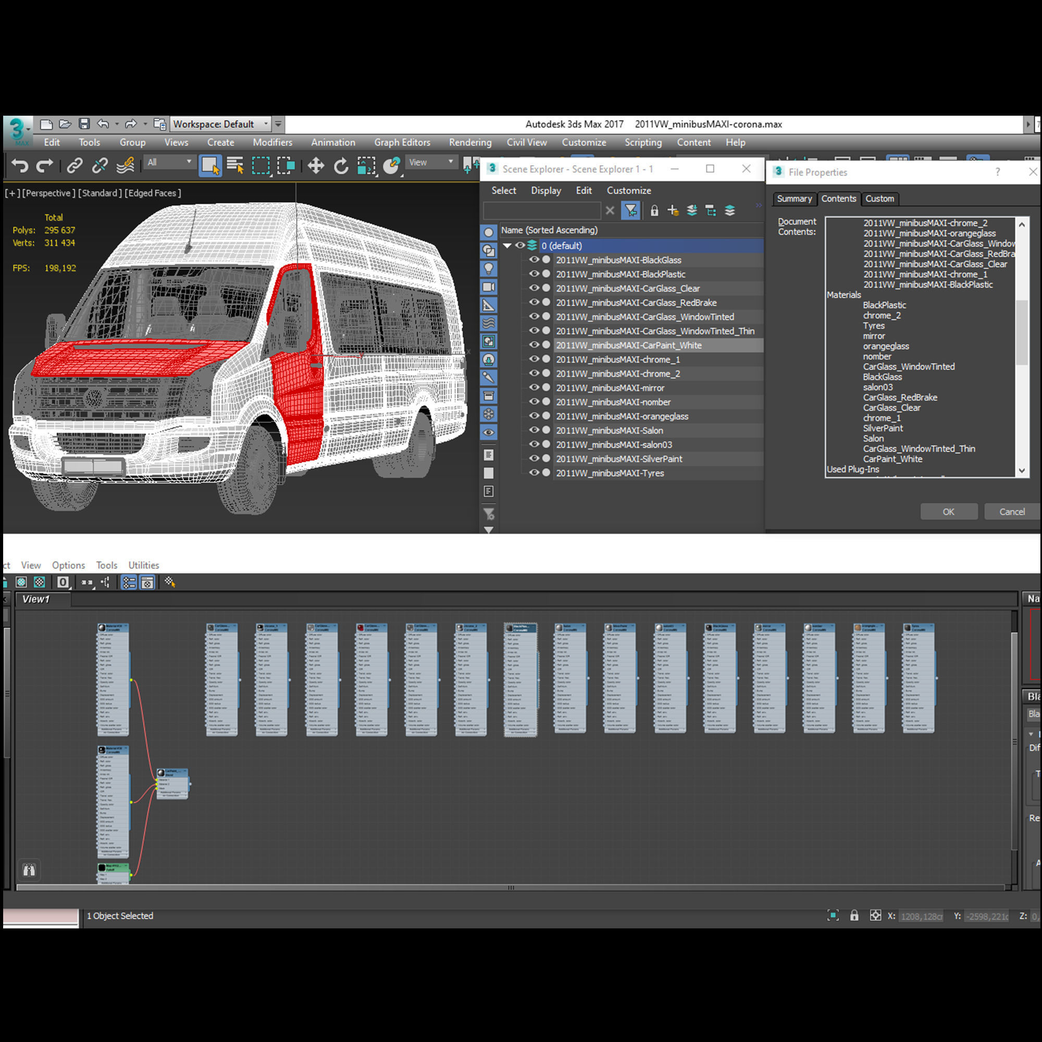Hide the Tyres object via eye icon
1042x1042 pixels.
[x=534, y=473]
